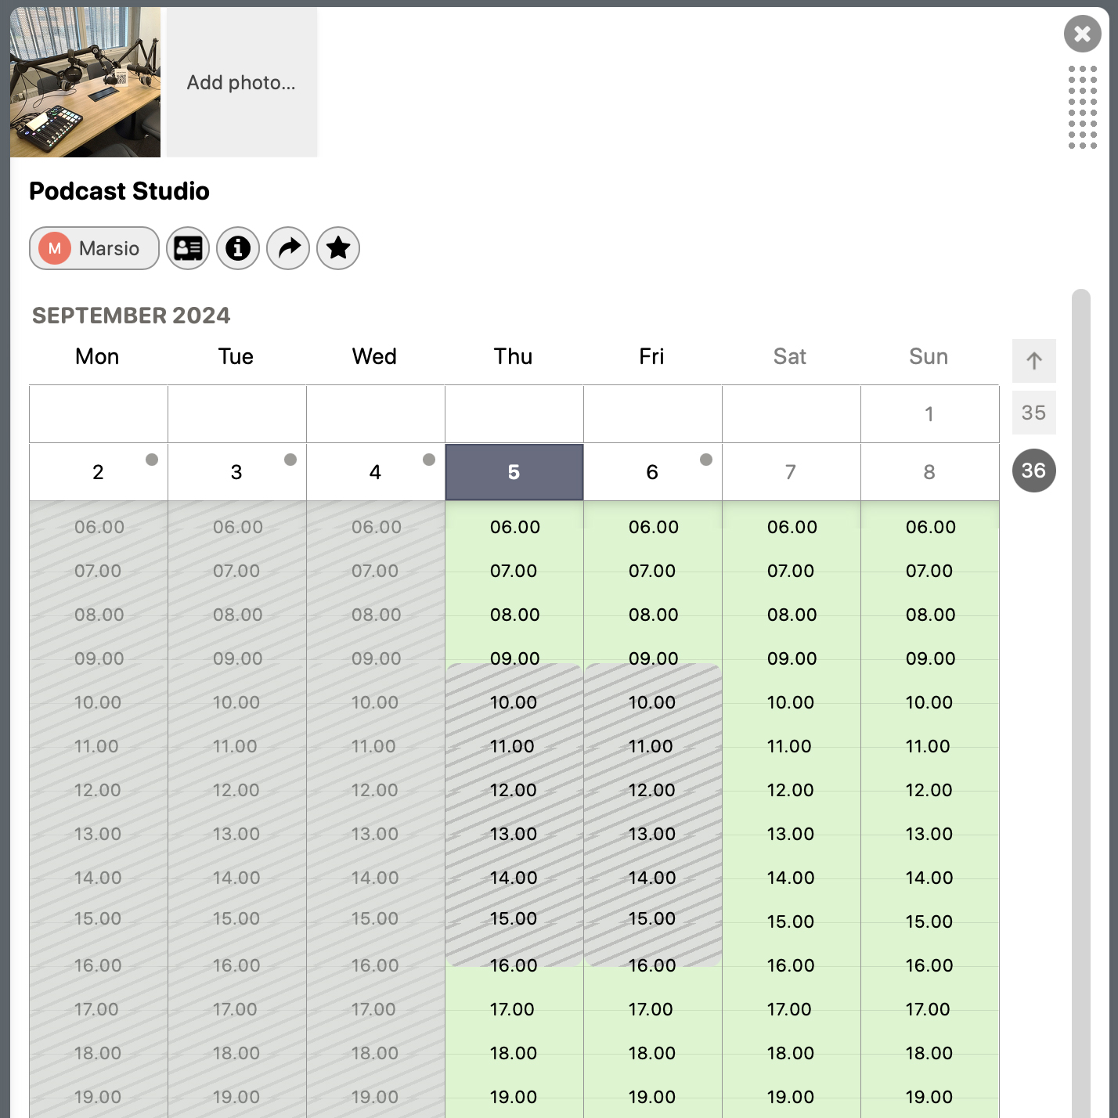This screenshot has width=1118, height=1118.
Task: Mark Podcast Studio as favorite star
Action: tap(338, 248)
